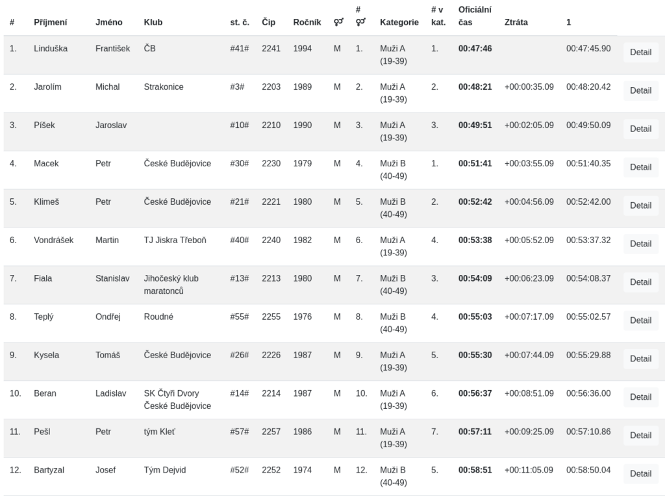Sort by Příjmení column header
This screenshot has height=496, width=665.
51,22
